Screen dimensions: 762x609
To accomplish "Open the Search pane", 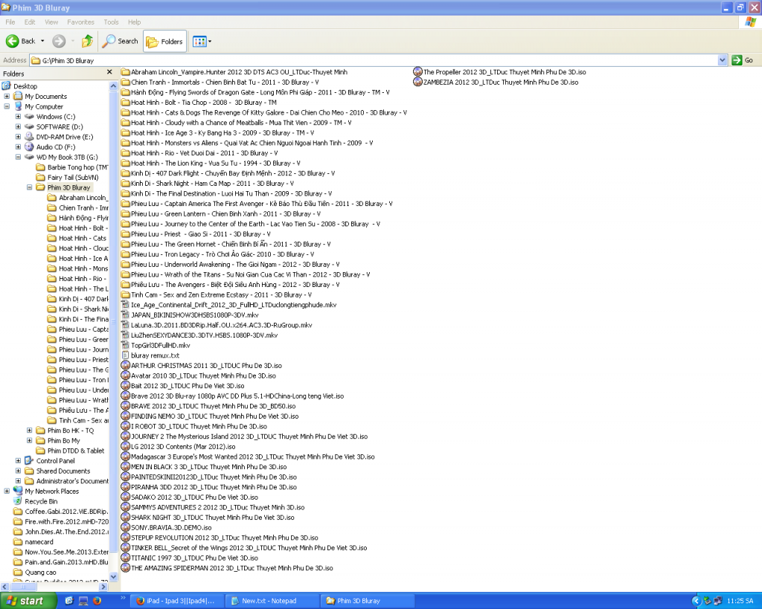I will coord(120,42).
